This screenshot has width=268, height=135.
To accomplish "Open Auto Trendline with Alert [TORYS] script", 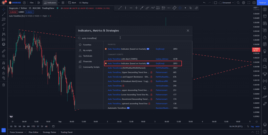I will click(122, 59).
